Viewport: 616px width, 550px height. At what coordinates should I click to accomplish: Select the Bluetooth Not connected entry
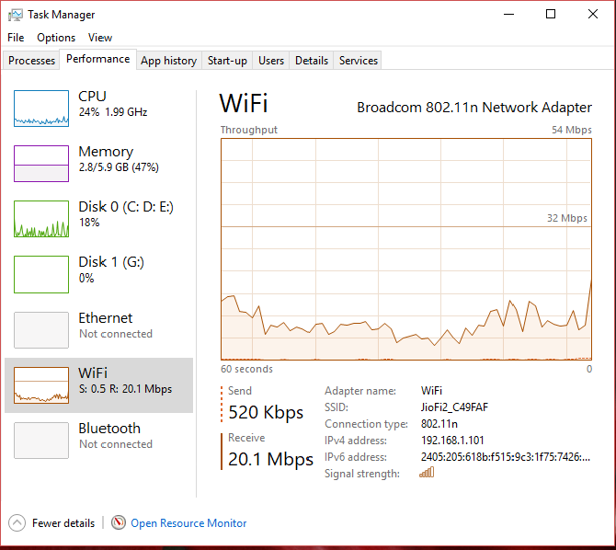98,441
